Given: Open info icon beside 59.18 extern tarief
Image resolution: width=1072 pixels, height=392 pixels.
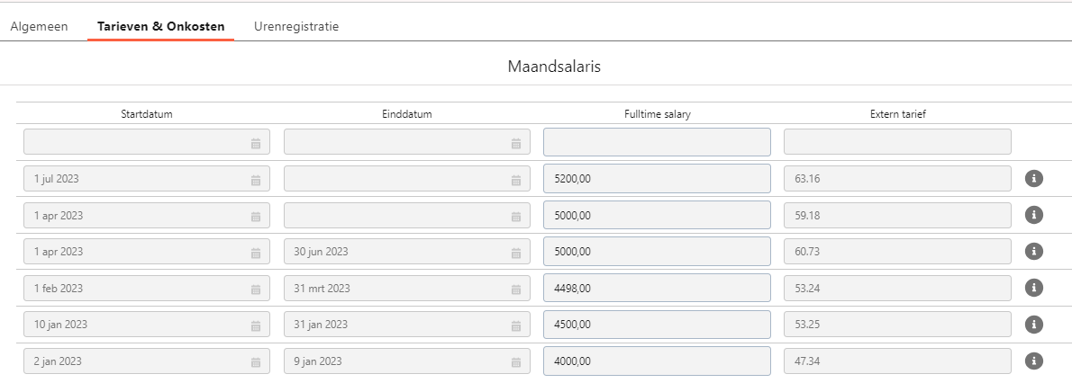Looking at the screenshot, I should pyautogui.click(x=1034, y=215).
